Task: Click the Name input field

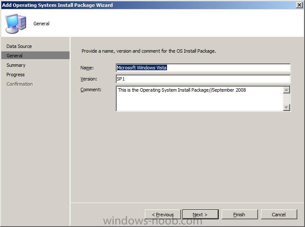Action: (x=203, y=68)
